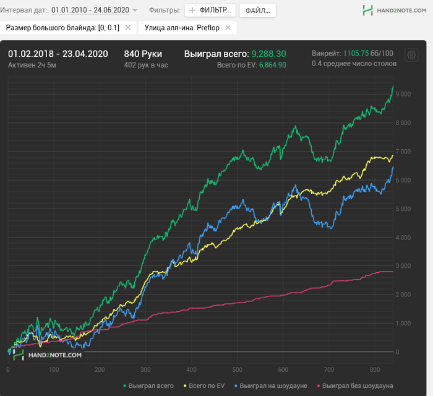Image resolution: width=433 pixels, height=396 pixels.
Task: Click the ФАЙЛ... button
Action: point(257,11)
